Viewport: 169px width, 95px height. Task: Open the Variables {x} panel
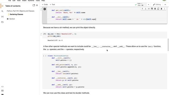[2, 17]
